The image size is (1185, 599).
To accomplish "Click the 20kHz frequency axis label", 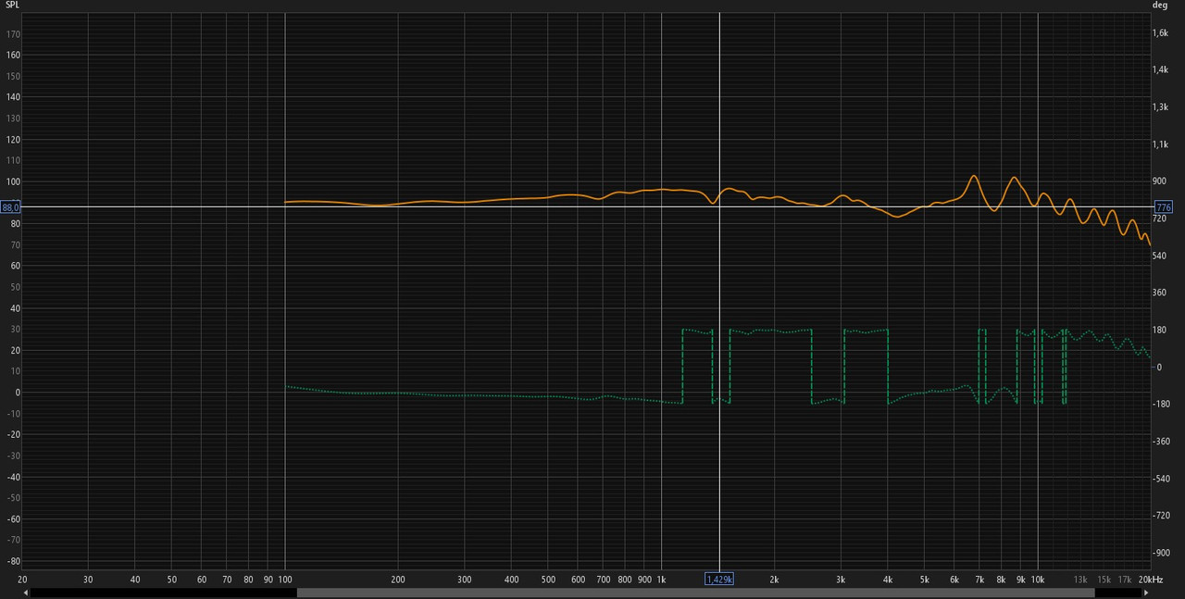I will (1150, 580).
